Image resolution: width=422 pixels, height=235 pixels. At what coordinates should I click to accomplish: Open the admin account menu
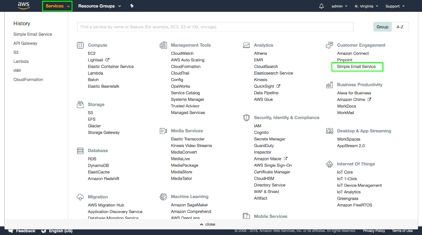coord(339,6)
